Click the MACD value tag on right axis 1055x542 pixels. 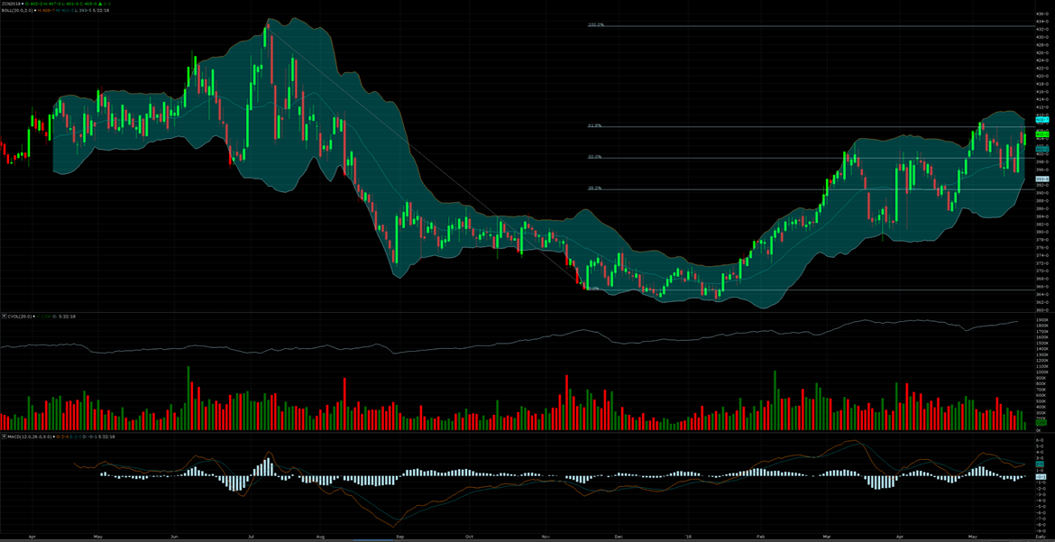pos(1041,464)
